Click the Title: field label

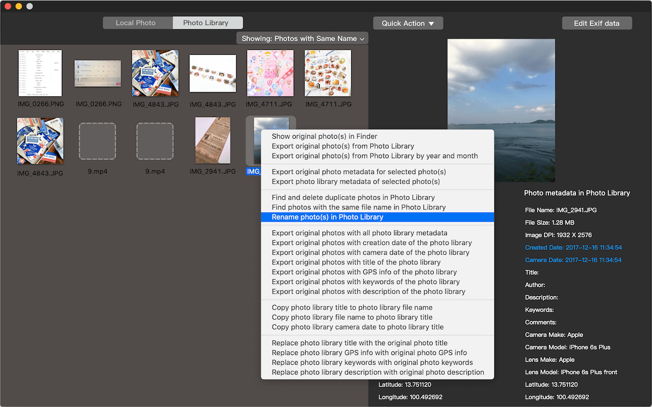pos(532,273)
